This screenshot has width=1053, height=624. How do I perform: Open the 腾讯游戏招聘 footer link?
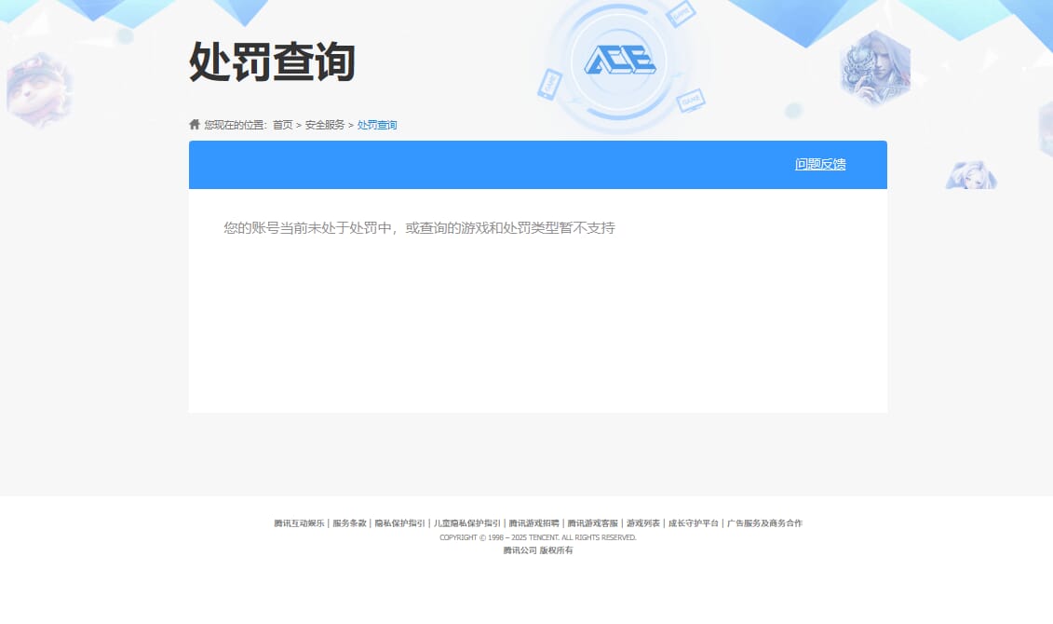(533, 523)
